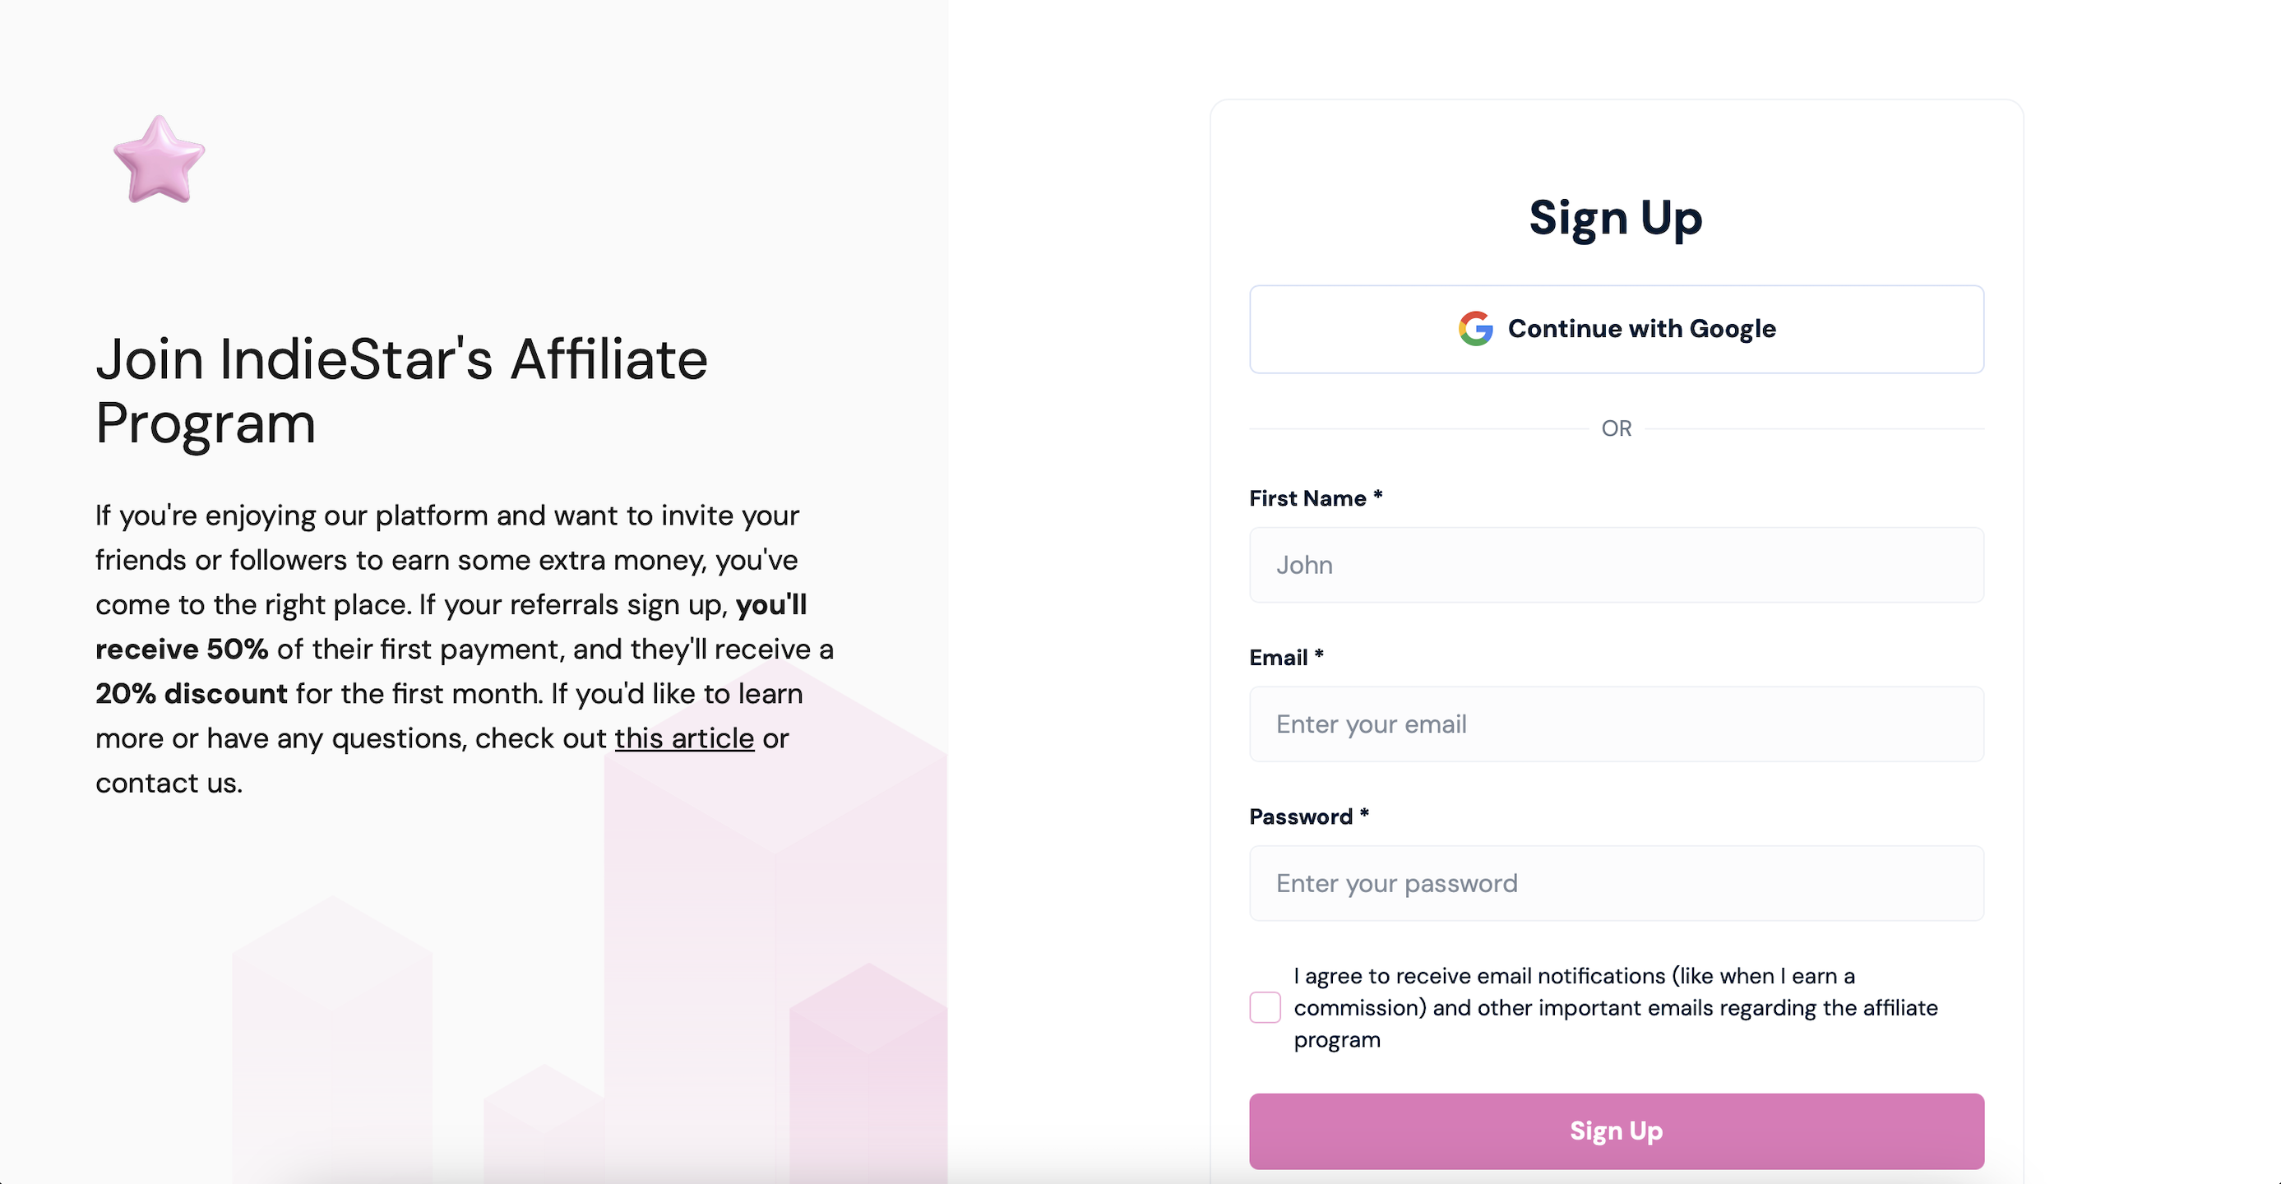Viewport: 2281px width, 1184px height.
Task: Click the email notifications agreement text
Action: pos(1615,1008)
